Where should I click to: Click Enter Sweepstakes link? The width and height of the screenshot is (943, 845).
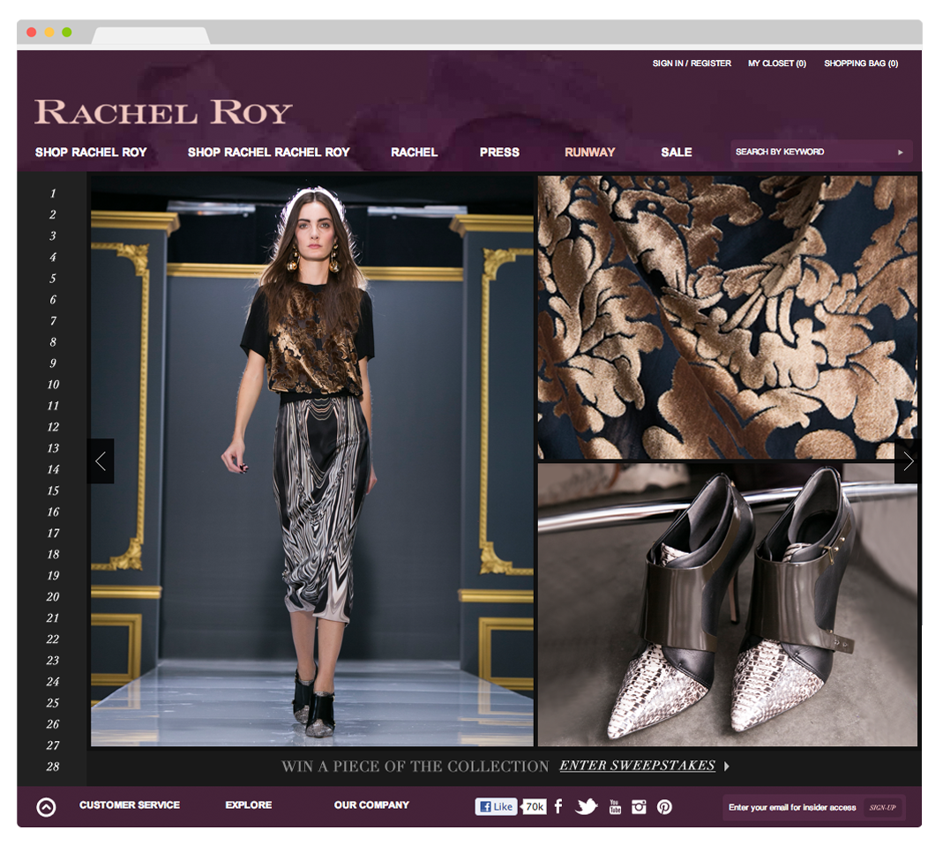tap(638, 766)
